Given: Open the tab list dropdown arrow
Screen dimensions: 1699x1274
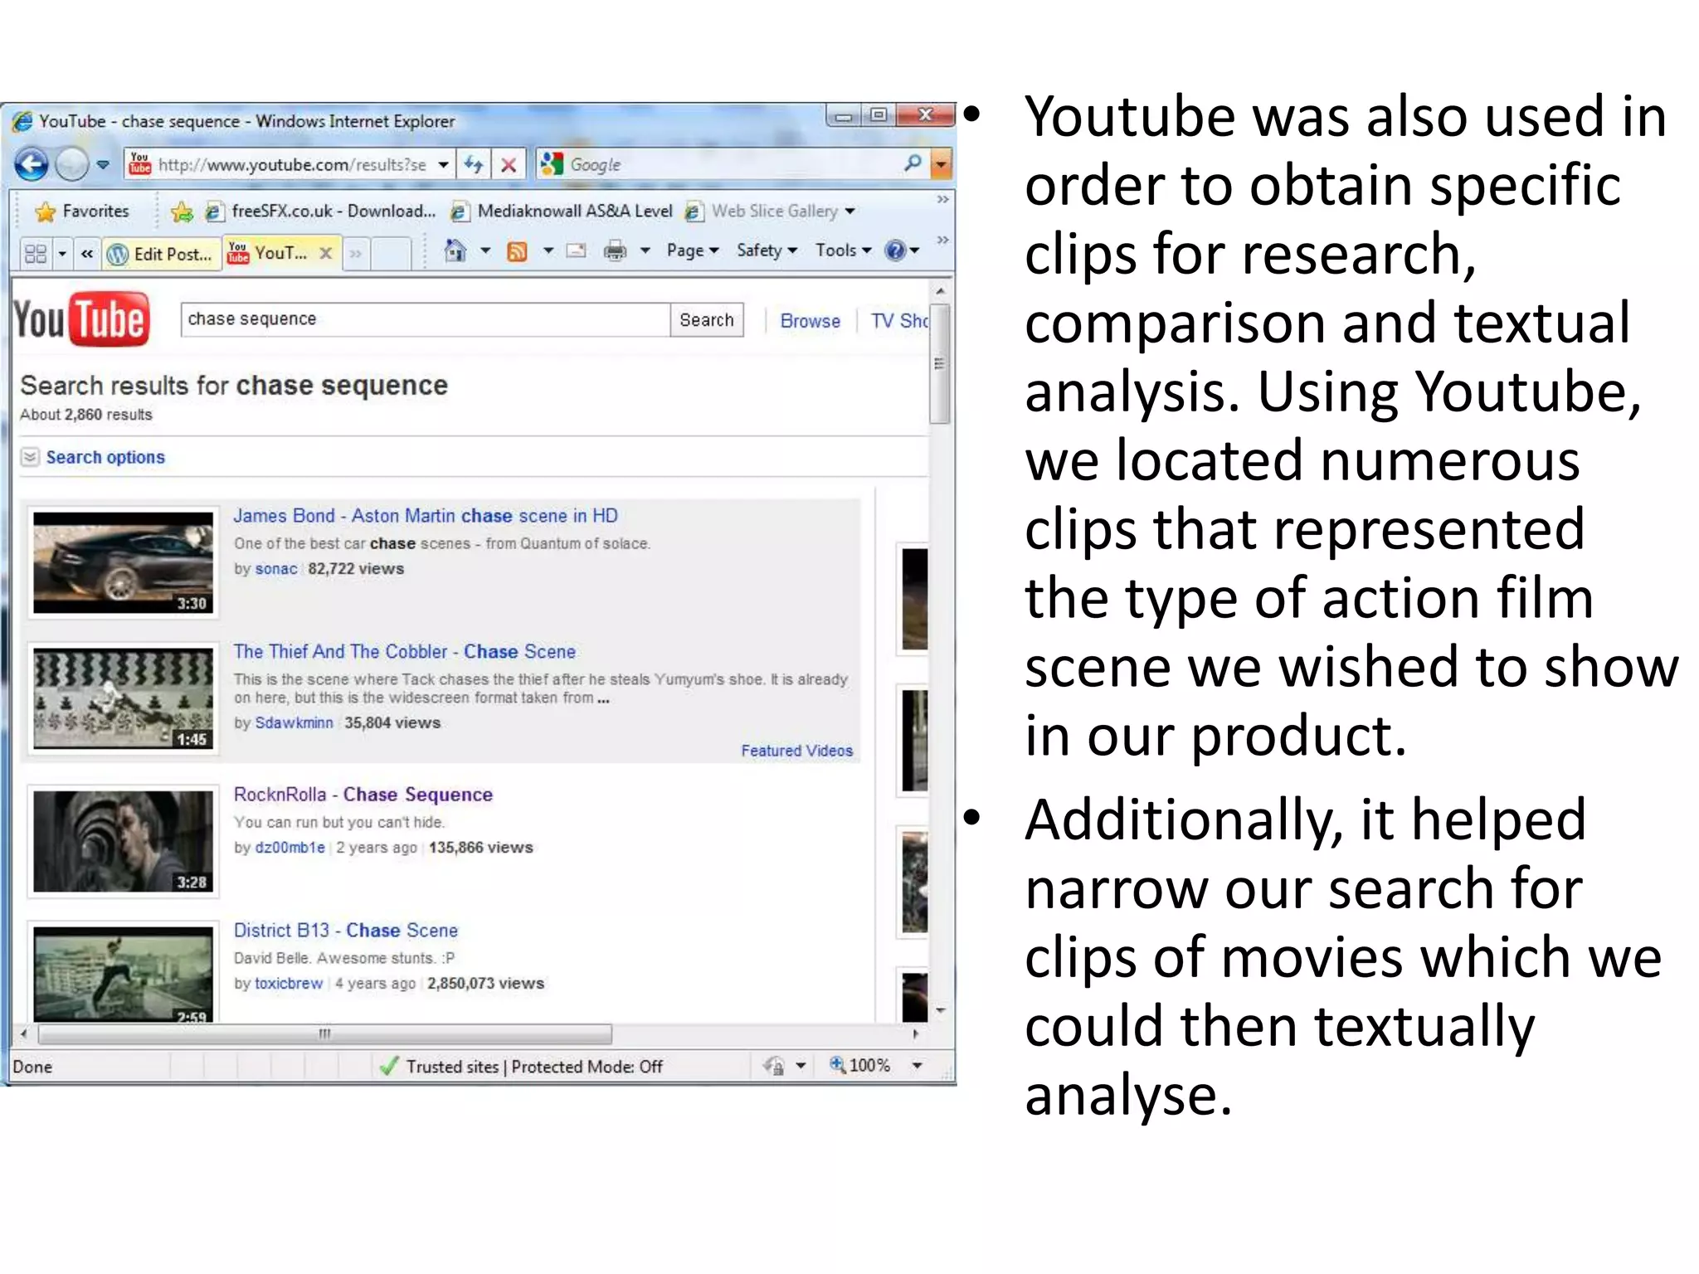Looking at the screenshot, I should [x=62, y=253].
